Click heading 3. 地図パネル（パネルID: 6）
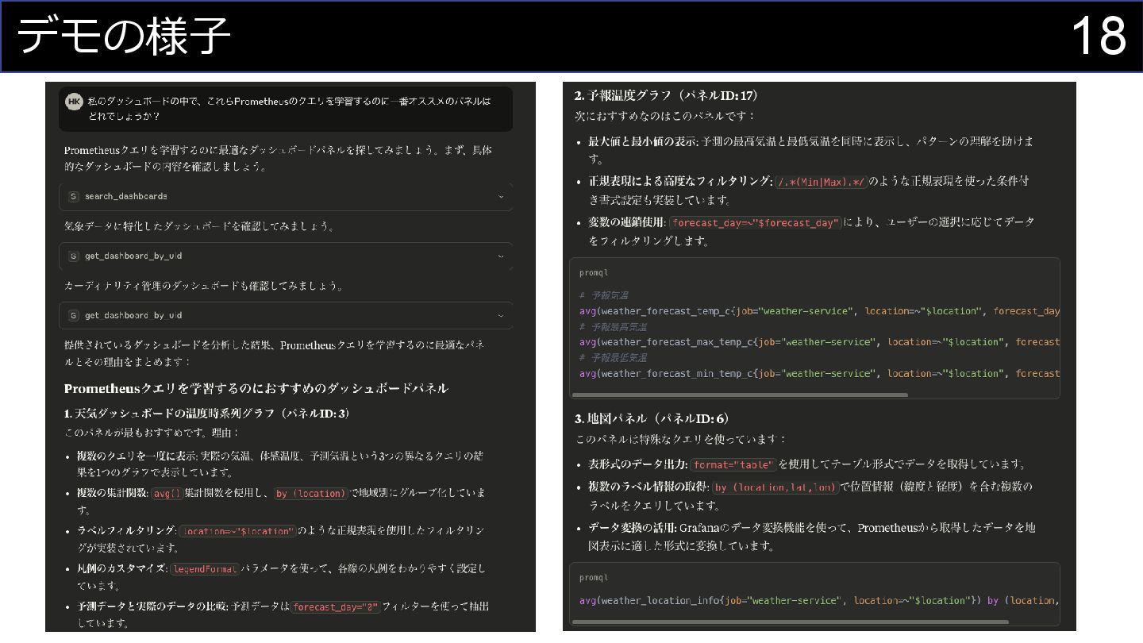1143x643 pixels. point(652,418)
